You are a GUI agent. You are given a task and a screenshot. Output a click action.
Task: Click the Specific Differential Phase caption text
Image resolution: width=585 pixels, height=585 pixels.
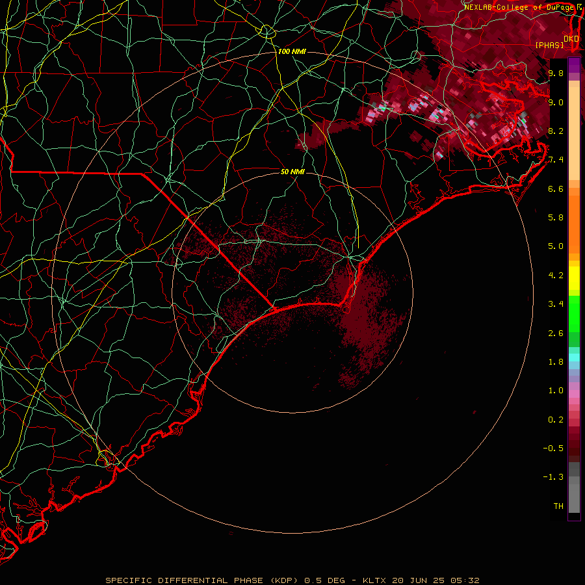click(x=292, y=580)
